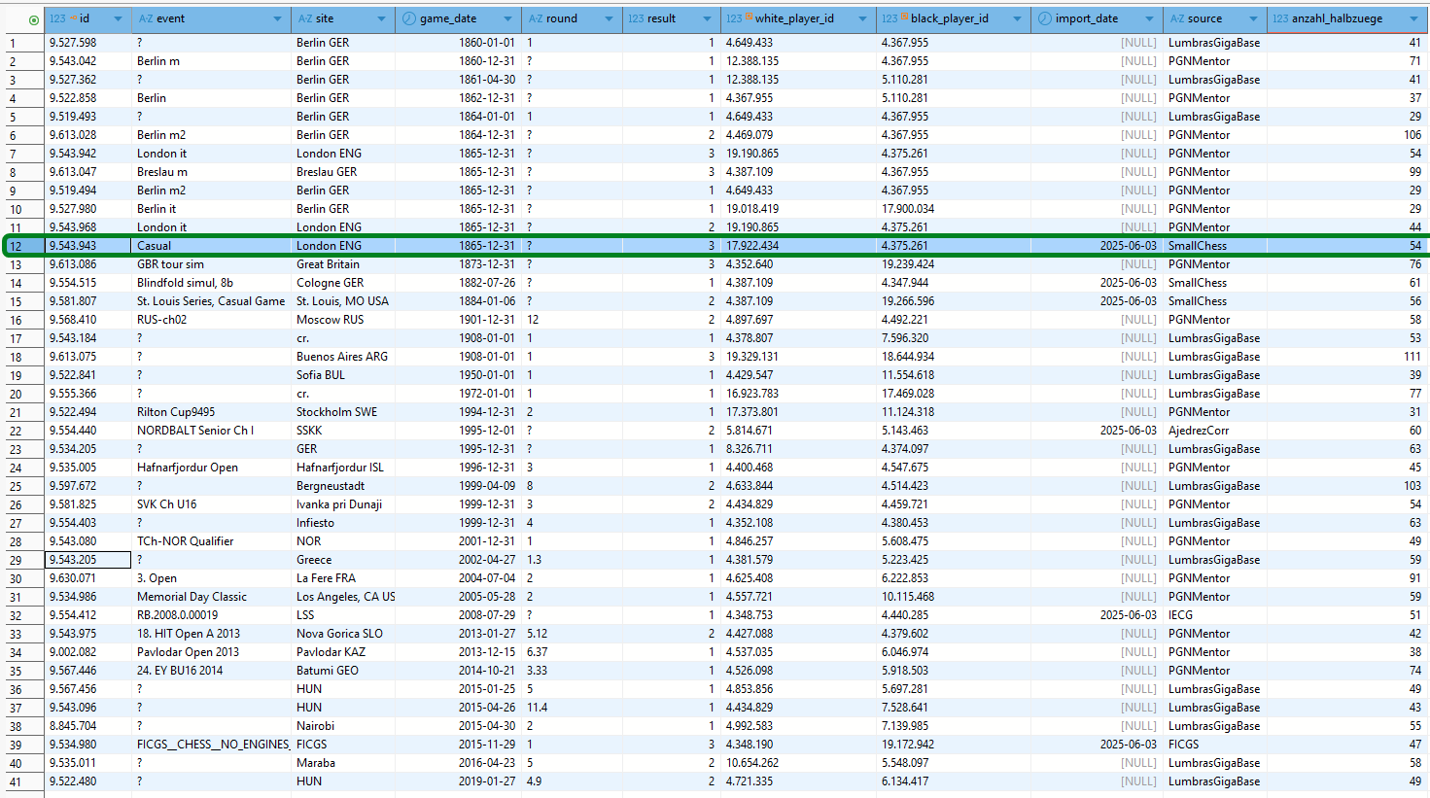Click the 'Memorial Day Classic' event cell
1430x798 pixels.
(192, 597)
